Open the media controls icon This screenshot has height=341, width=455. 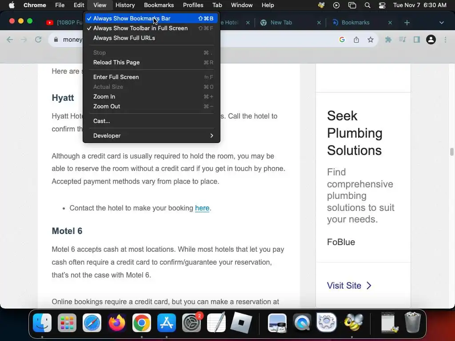click(x=402, y=40)
